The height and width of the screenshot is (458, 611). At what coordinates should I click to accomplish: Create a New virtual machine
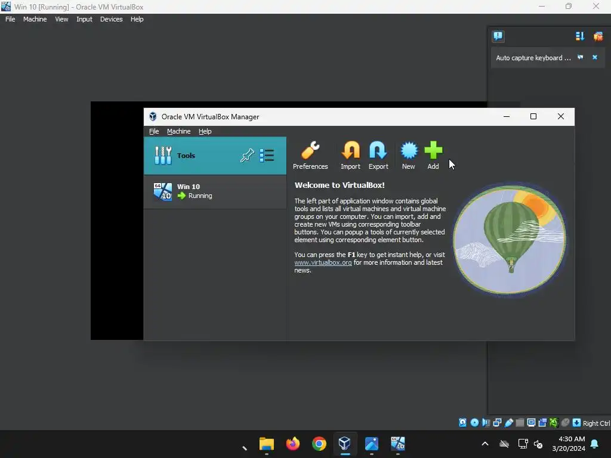coord(408,156)
